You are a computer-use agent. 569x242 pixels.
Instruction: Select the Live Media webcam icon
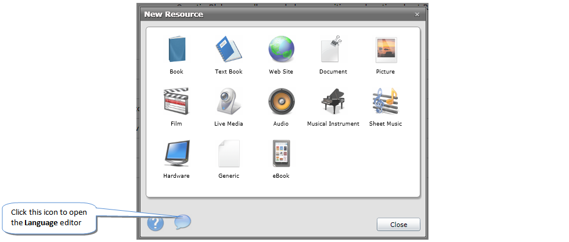(228, 101)
